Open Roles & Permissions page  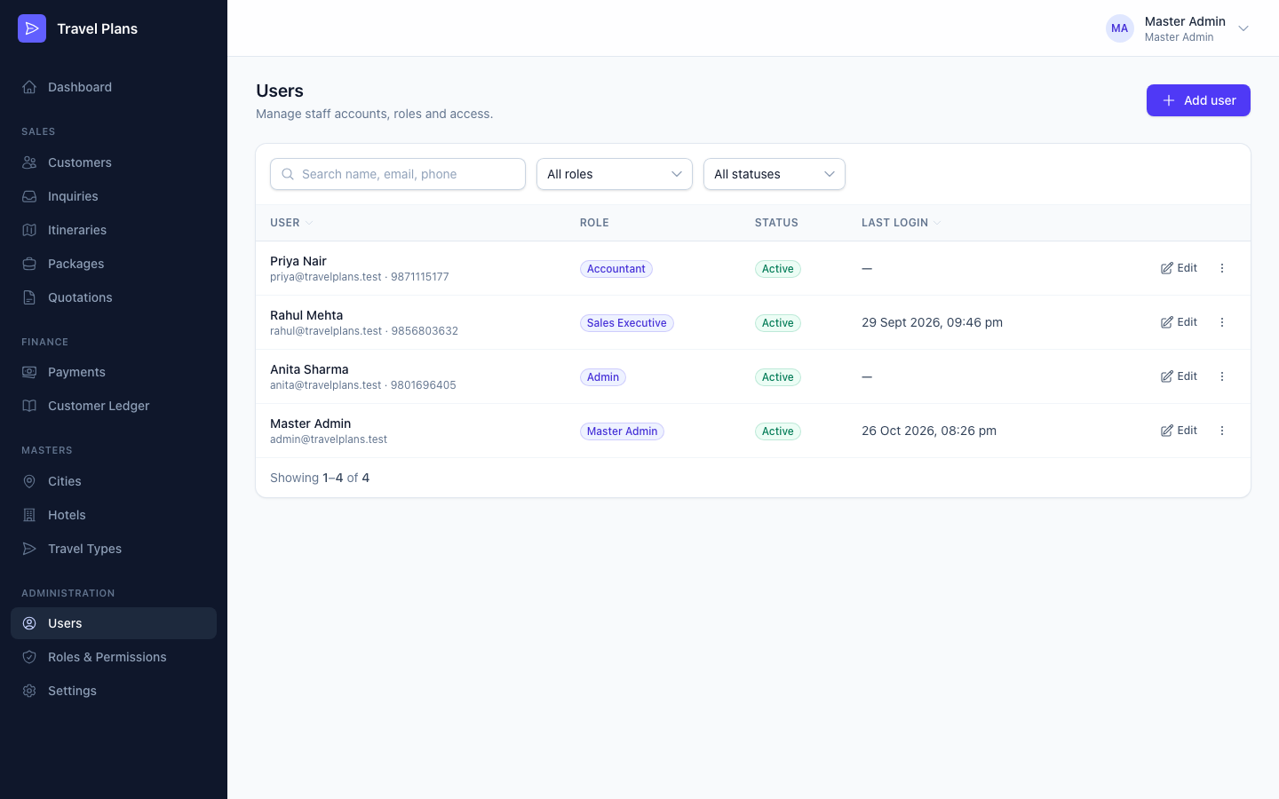[x=114, y=657]
